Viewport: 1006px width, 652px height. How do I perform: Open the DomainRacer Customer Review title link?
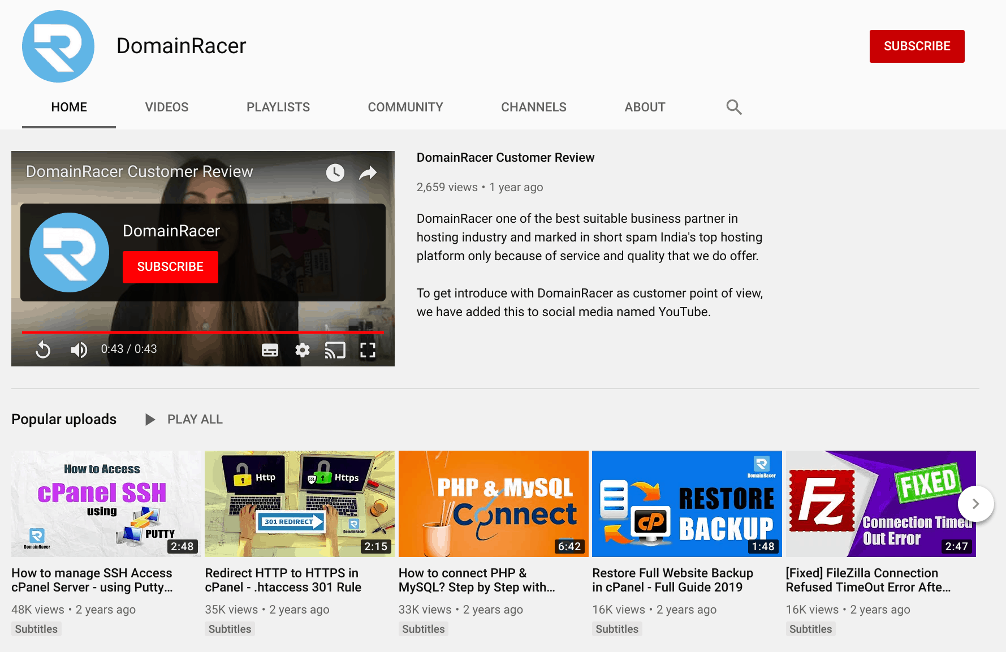pos(506,158)
